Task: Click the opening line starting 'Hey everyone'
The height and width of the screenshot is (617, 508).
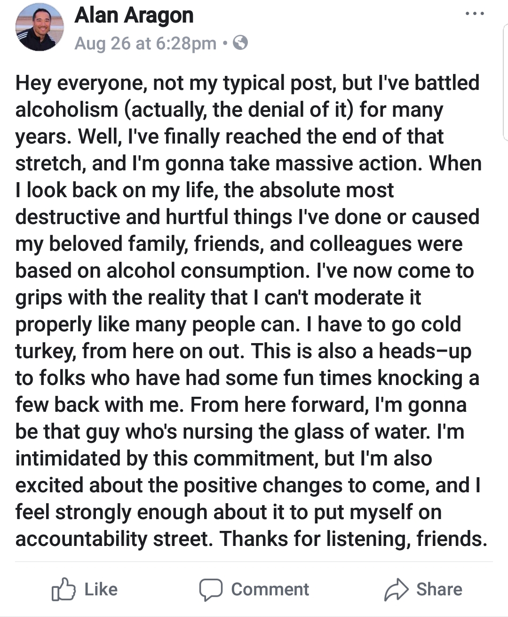Action: [x=247, y=83]
